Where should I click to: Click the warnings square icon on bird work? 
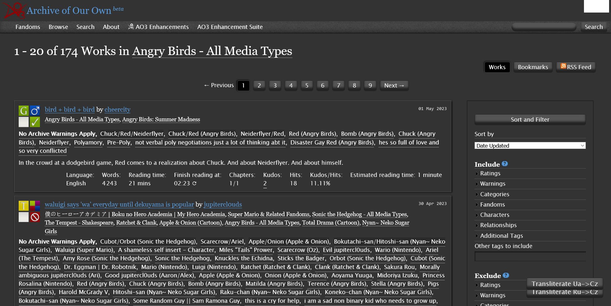point(23,122)
